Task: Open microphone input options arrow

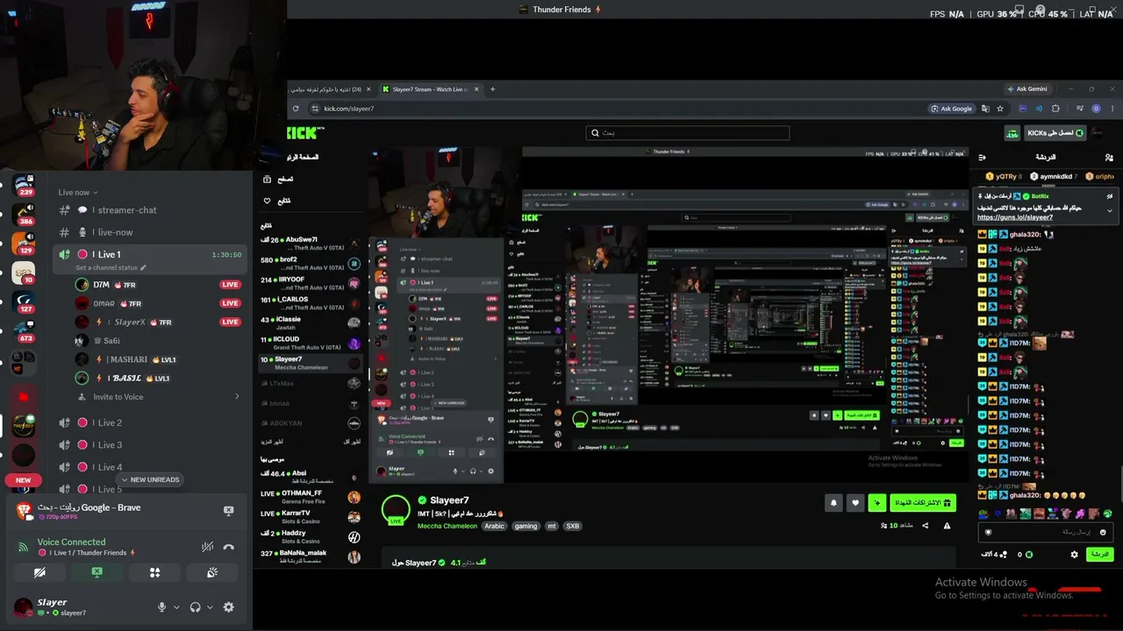Action: tap(176, 607)
